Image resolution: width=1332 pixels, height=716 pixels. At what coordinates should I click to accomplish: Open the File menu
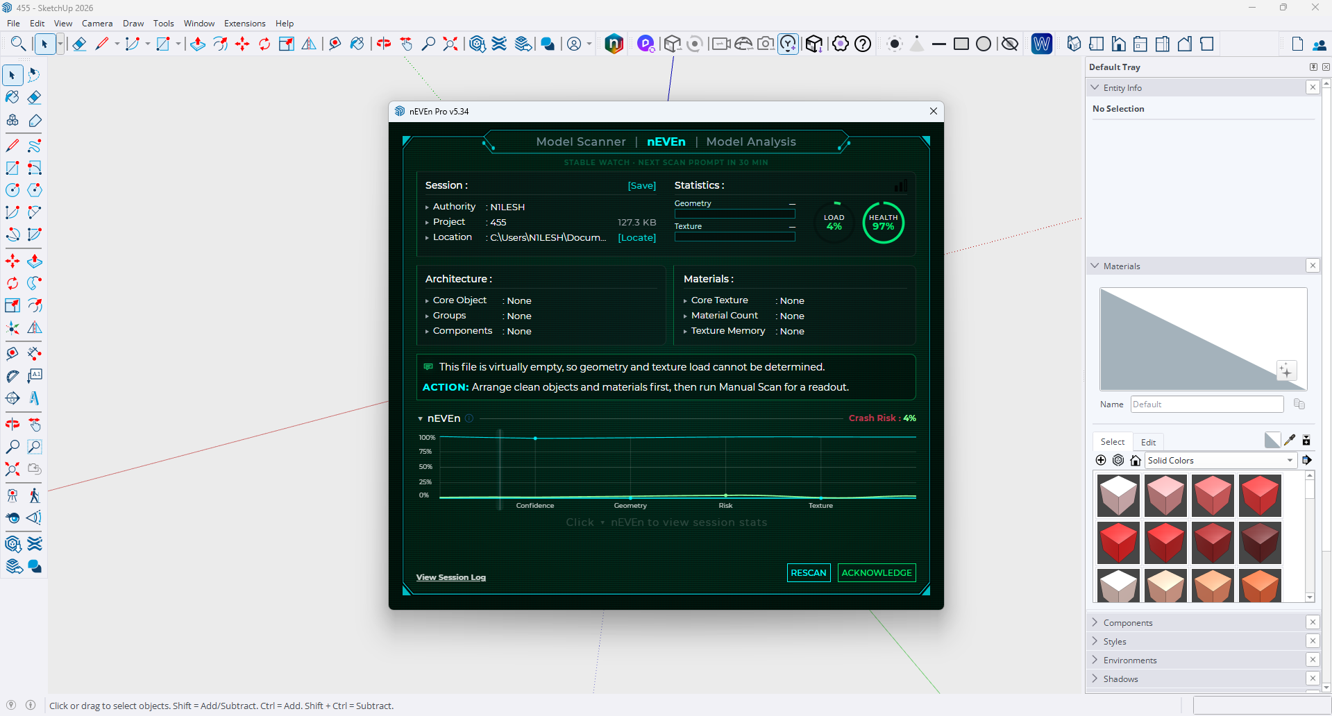[13, 24]
